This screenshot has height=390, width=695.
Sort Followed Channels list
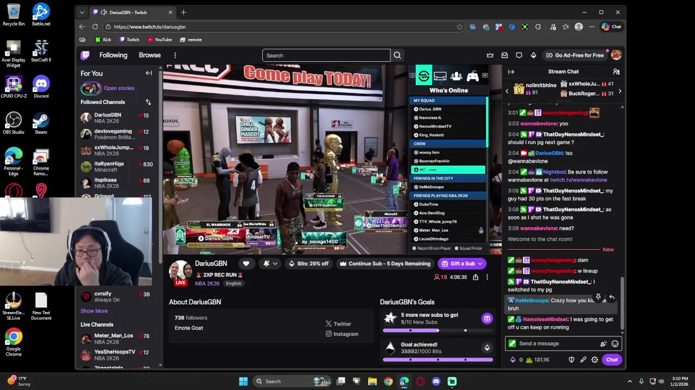pos(148,102)
